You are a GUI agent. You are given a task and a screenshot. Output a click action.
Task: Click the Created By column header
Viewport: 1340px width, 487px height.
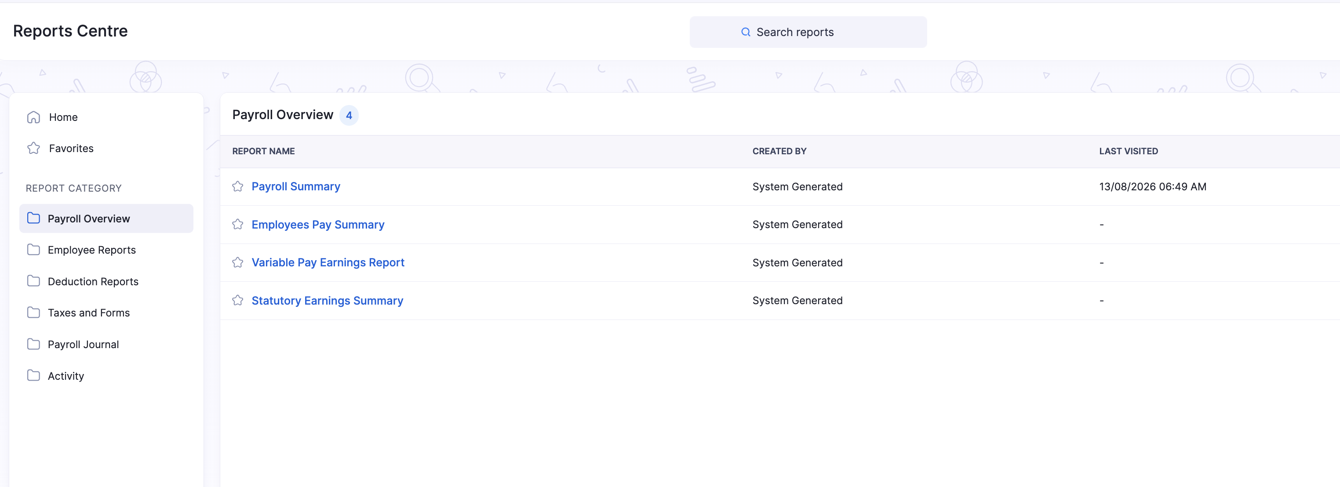tap(779, 151)
